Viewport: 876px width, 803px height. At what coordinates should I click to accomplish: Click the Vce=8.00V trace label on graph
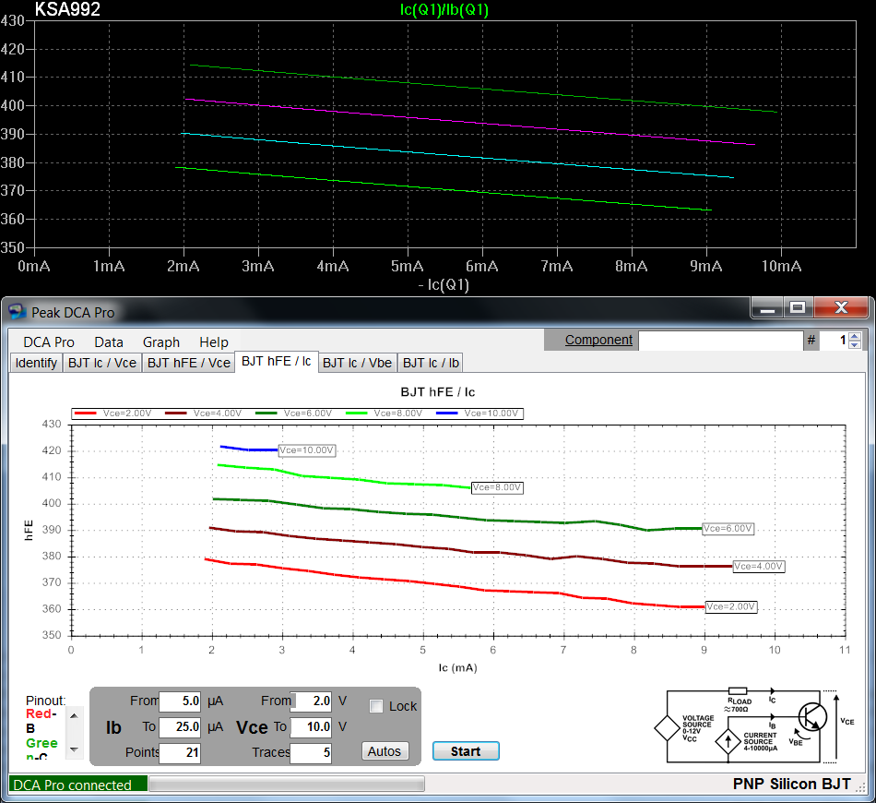coord(497,487)
